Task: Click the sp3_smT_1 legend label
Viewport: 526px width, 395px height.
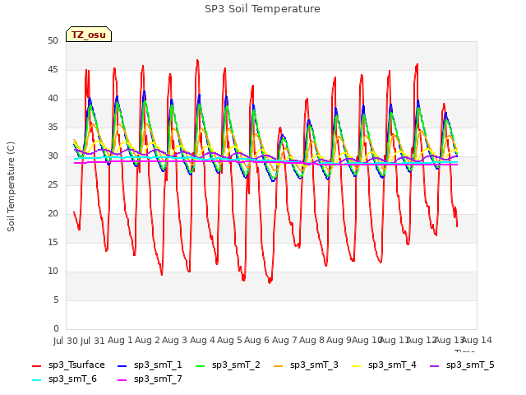Action: pyautogui.click(x=158, y=365)
